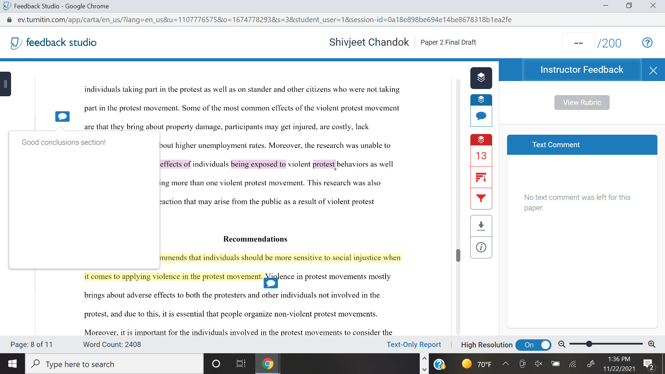Click the Recommendations heading
The image size is (665, 374).
click(x=255, y=239)
